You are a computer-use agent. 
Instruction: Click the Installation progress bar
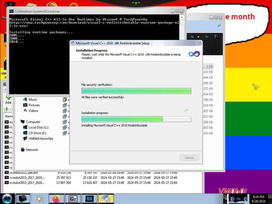136,119
